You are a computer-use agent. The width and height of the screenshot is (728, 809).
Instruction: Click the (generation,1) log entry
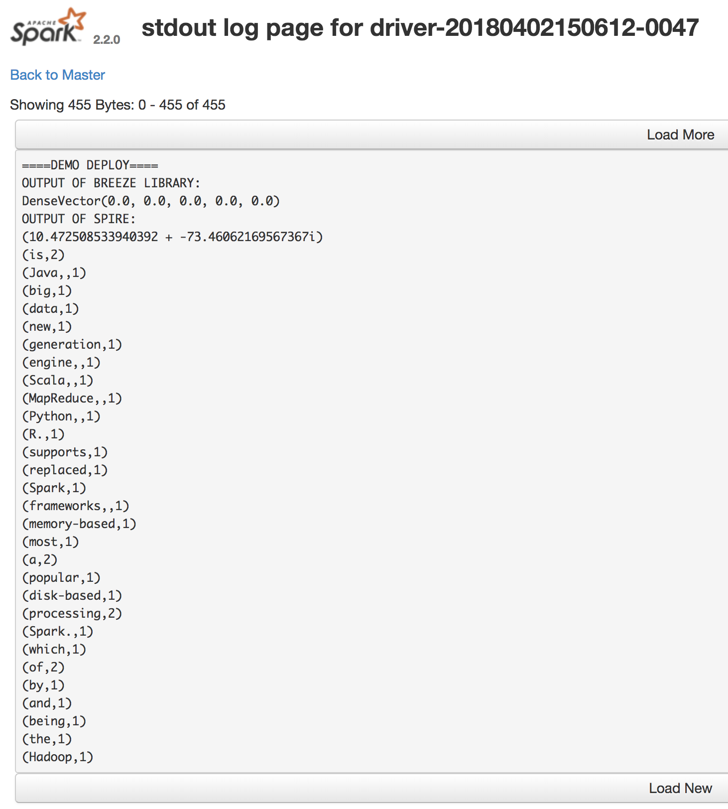point(72,344)
